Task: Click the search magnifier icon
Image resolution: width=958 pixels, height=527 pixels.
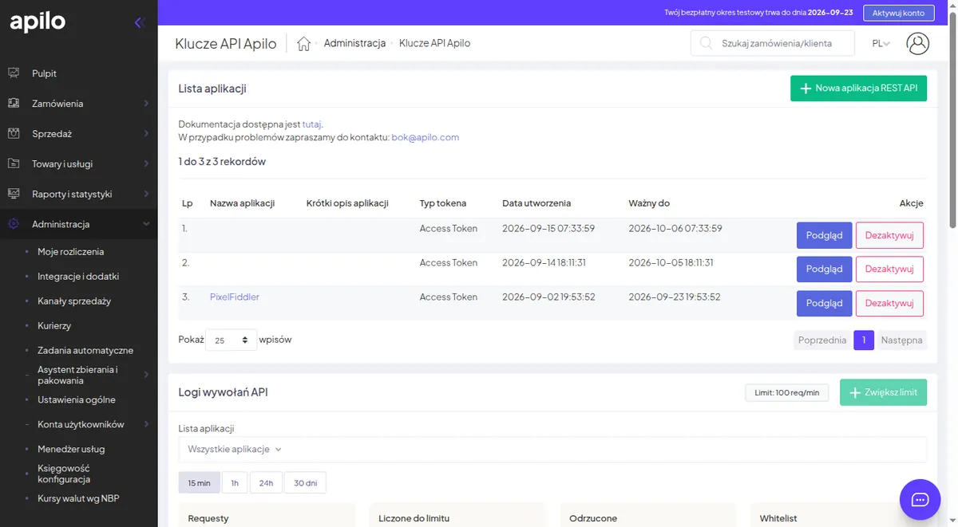Action: pos(706,43)
